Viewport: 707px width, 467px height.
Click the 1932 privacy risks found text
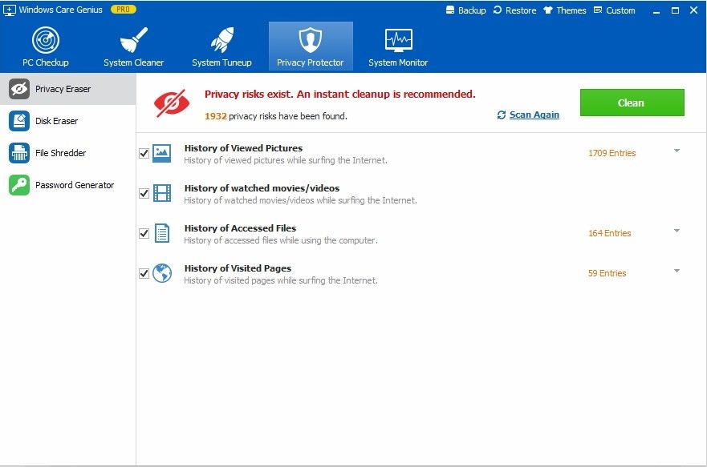coord(276,116)
